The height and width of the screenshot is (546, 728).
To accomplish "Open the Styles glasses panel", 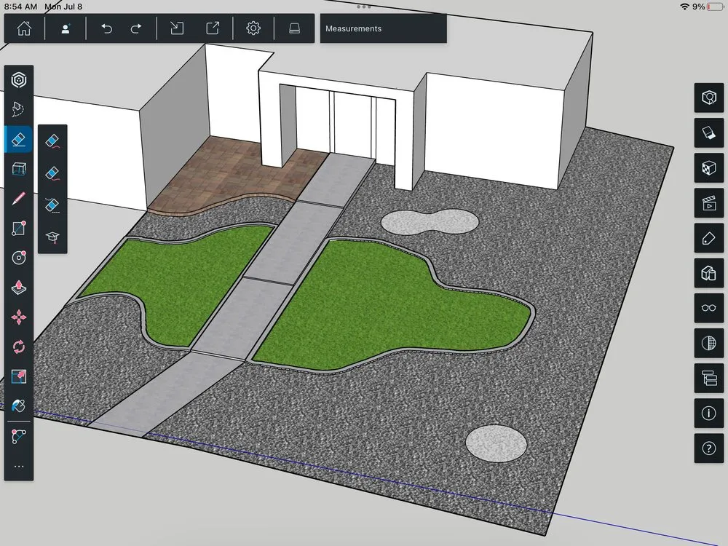I will (708, 308).
